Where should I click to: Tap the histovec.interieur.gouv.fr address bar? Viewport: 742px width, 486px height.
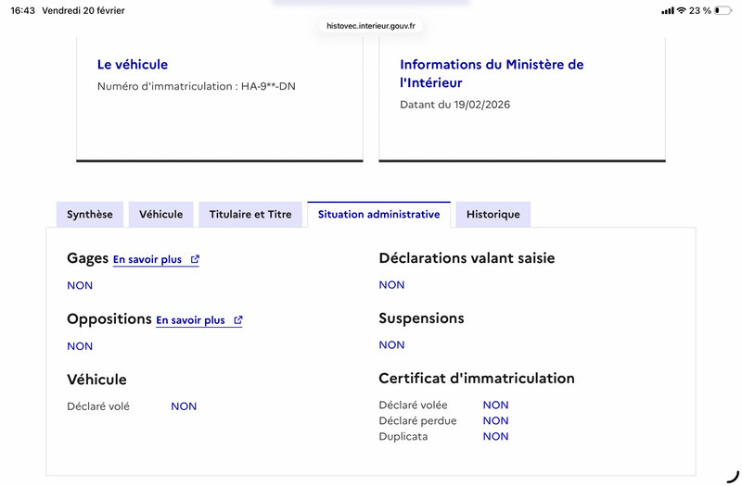point(371,26)
